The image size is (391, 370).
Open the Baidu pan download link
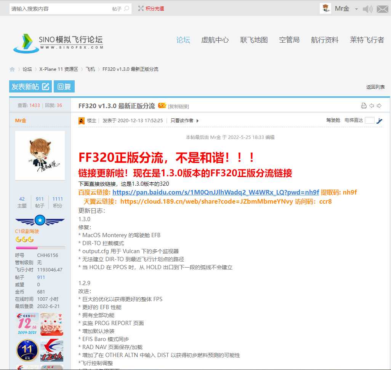coord(216,192)
